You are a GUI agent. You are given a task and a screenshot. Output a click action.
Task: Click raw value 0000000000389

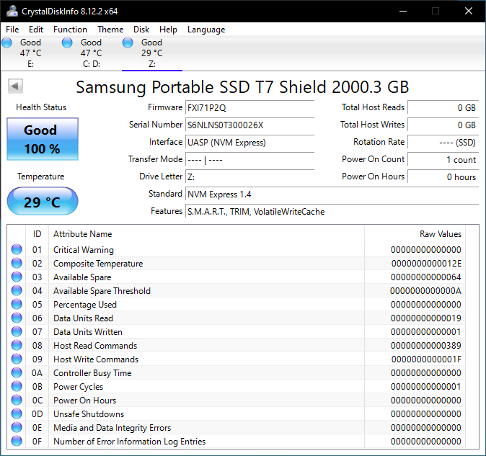[x=426, y=346]
